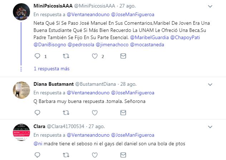Like MiniPsicosisAAA's tweet with the heart icon

(95, 56)
